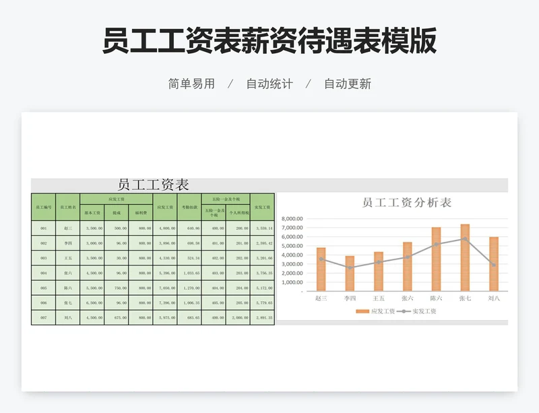This screenshot has width=539, height=413.
Task: Select name cell 赵三 in the table
Action: tap(68, 228)
